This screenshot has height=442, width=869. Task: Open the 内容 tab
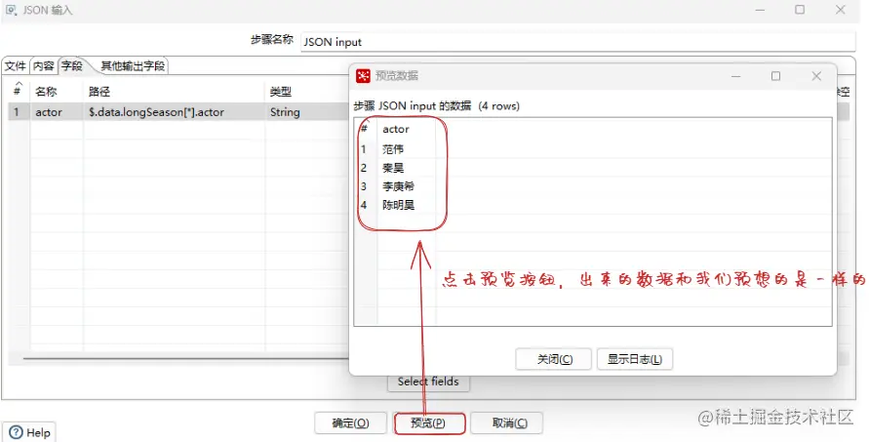[43, 66]
